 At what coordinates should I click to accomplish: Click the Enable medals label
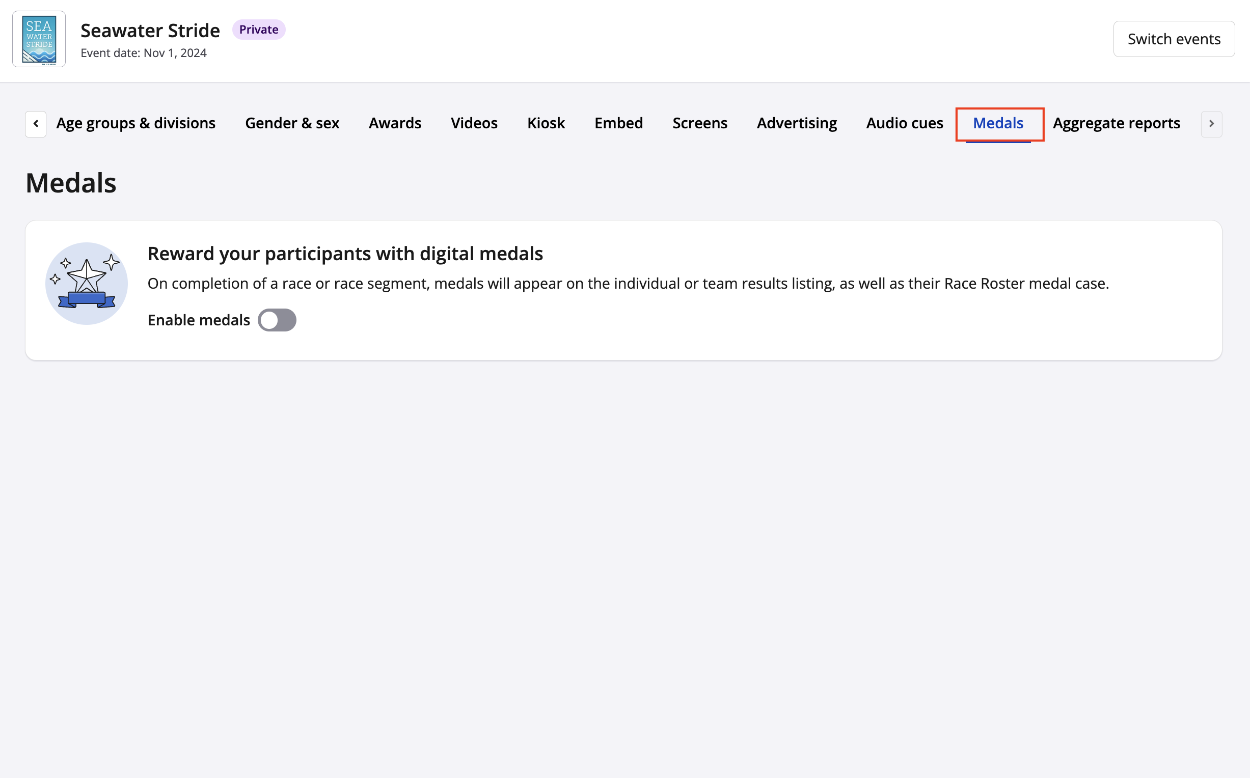click(199, 320)
